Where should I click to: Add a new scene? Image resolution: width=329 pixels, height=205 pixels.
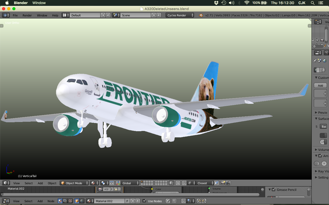tap(154, 15)
